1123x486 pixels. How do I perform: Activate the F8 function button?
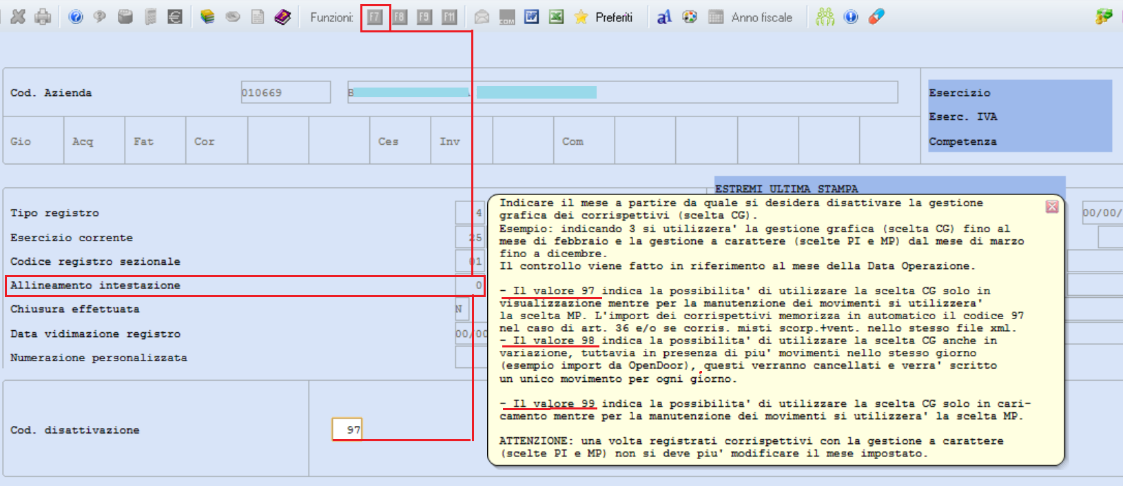[x=400, y=17]
